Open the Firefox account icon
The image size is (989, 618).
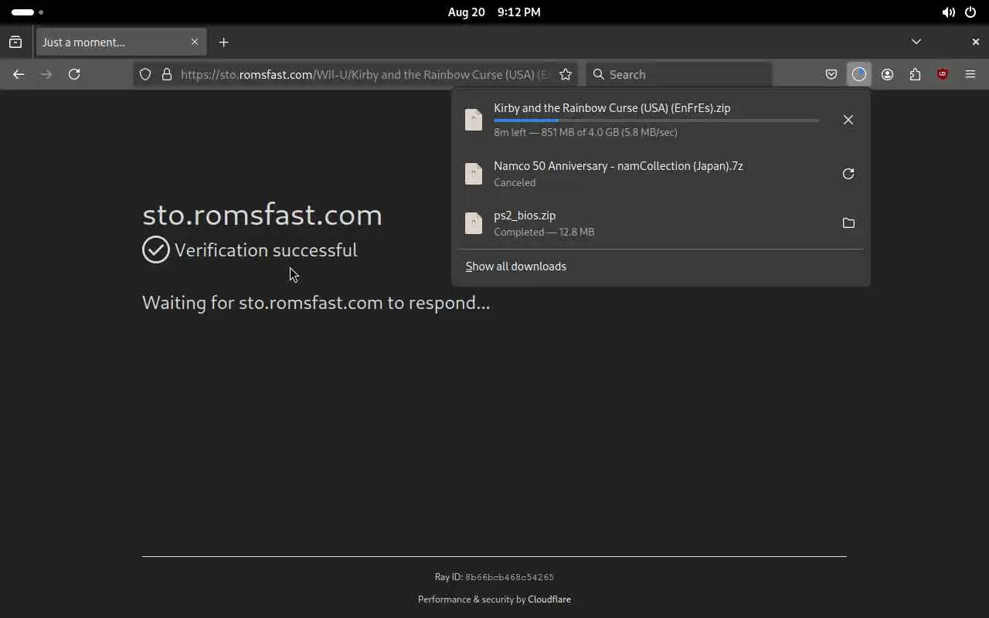pyautogui.click(x=887, y=74)
